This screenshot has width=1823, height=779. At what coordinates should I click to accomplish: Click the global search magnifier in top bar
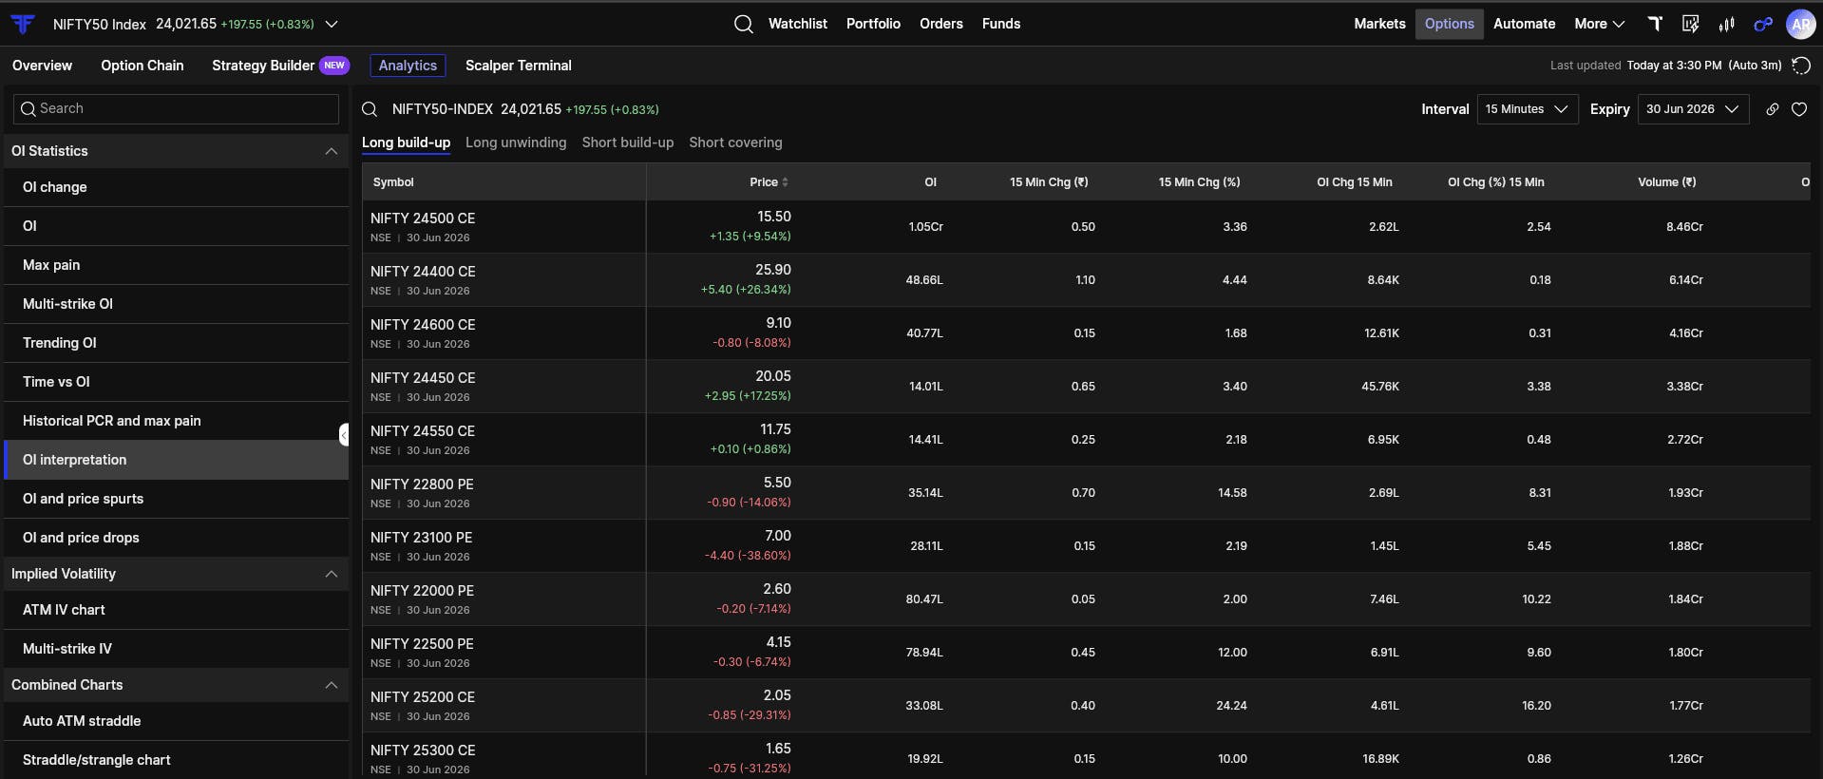744,24
